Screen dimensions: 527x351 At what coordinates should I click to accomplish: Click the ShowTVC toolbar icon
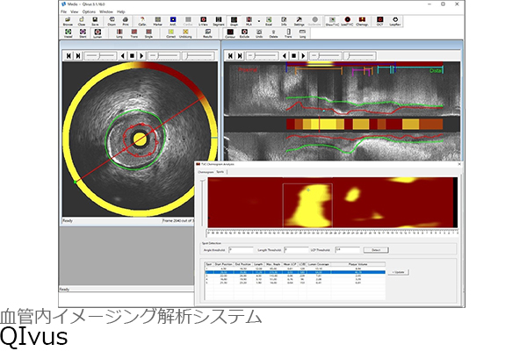point(332,21)
